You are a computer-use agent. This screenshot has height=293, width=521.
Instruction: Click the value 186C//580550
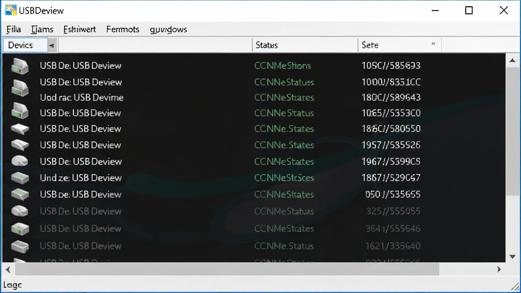[391, 129]
